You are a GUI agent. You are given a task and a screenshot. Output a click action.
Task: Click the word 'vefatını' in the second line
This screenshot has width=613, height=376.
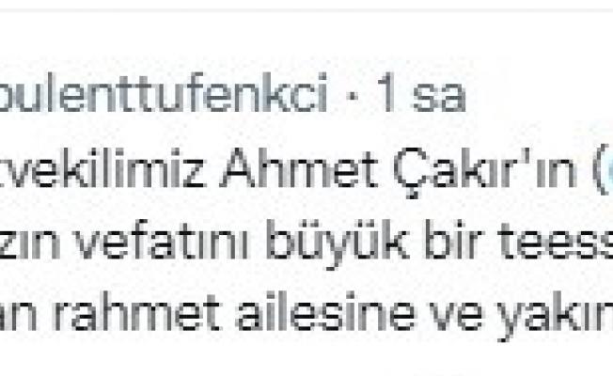coord(160,239)
